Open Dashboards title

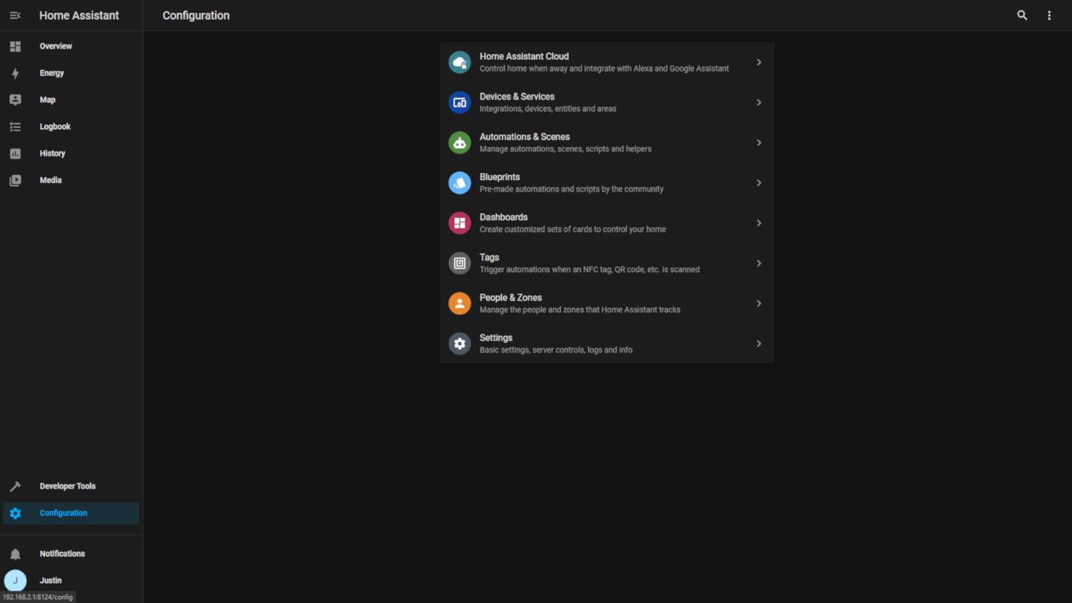(503, 217)
